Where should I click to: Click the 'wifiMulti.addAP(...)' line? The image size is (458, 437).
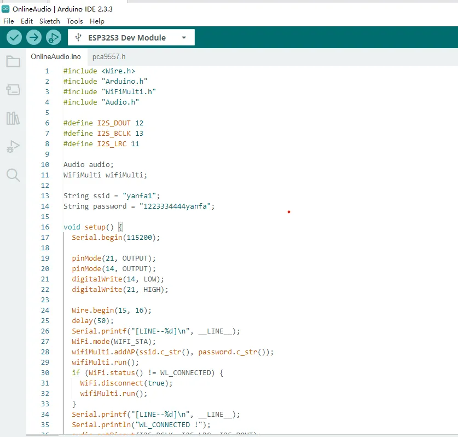[173, 352]
